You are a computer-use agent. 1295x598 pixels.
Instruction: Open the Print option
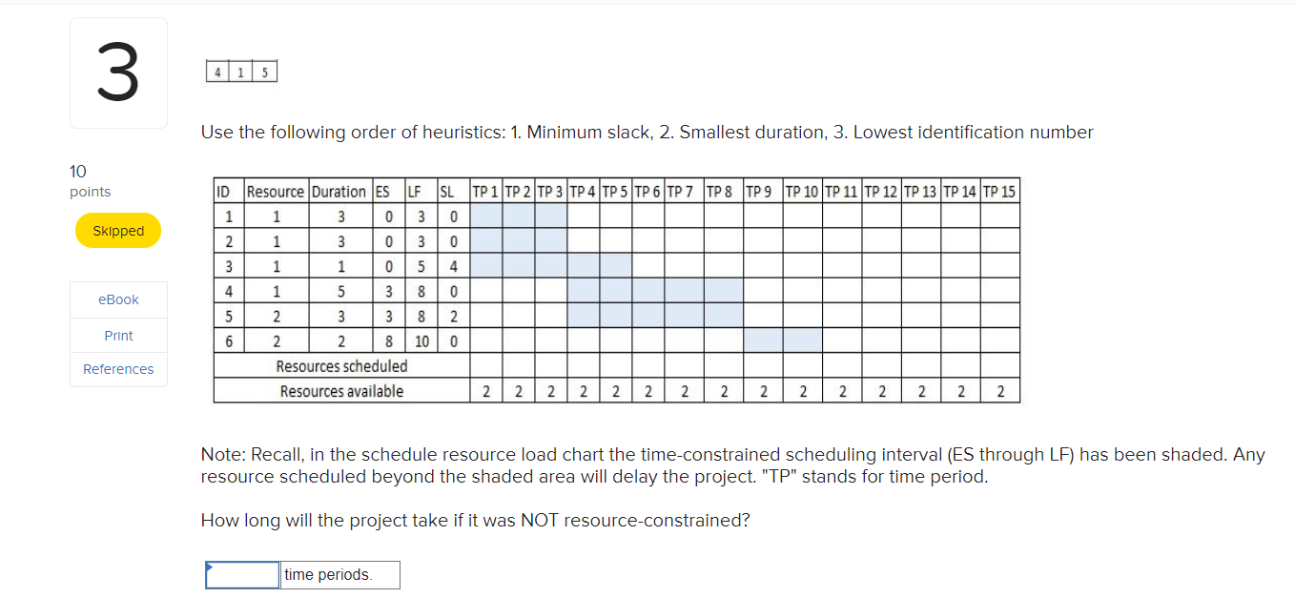118,335
